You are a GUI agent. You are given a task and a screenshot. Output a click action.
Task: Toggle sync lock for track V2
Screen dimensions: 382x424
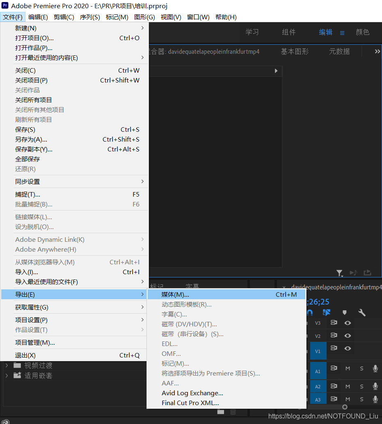[x=334, y=335]
